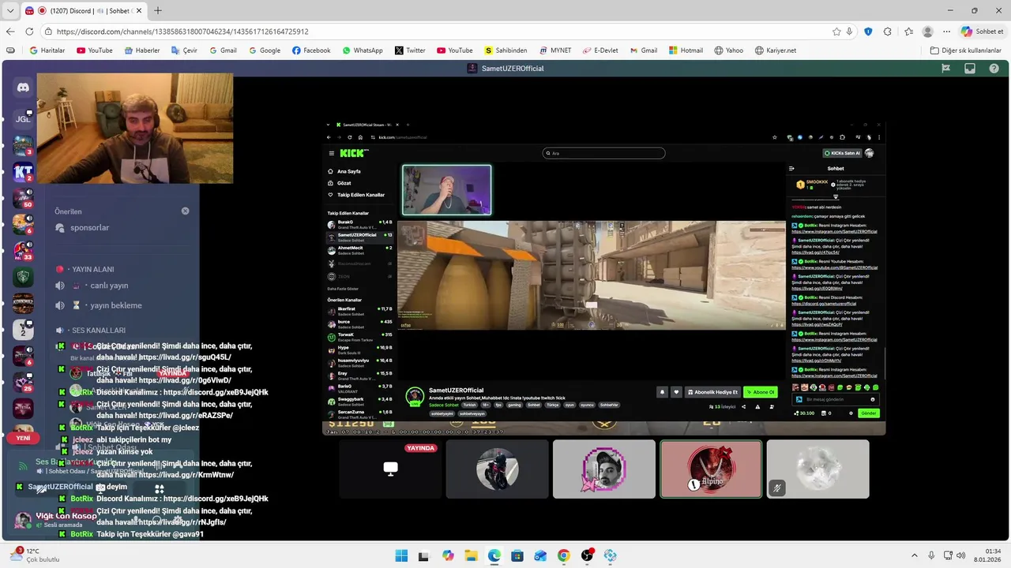
Task: Open the Çevir bookmark
Action: point(185,50)
